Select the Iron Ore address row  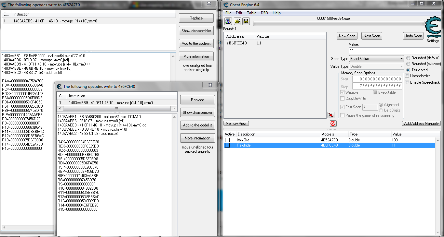[x=329, y=140]
